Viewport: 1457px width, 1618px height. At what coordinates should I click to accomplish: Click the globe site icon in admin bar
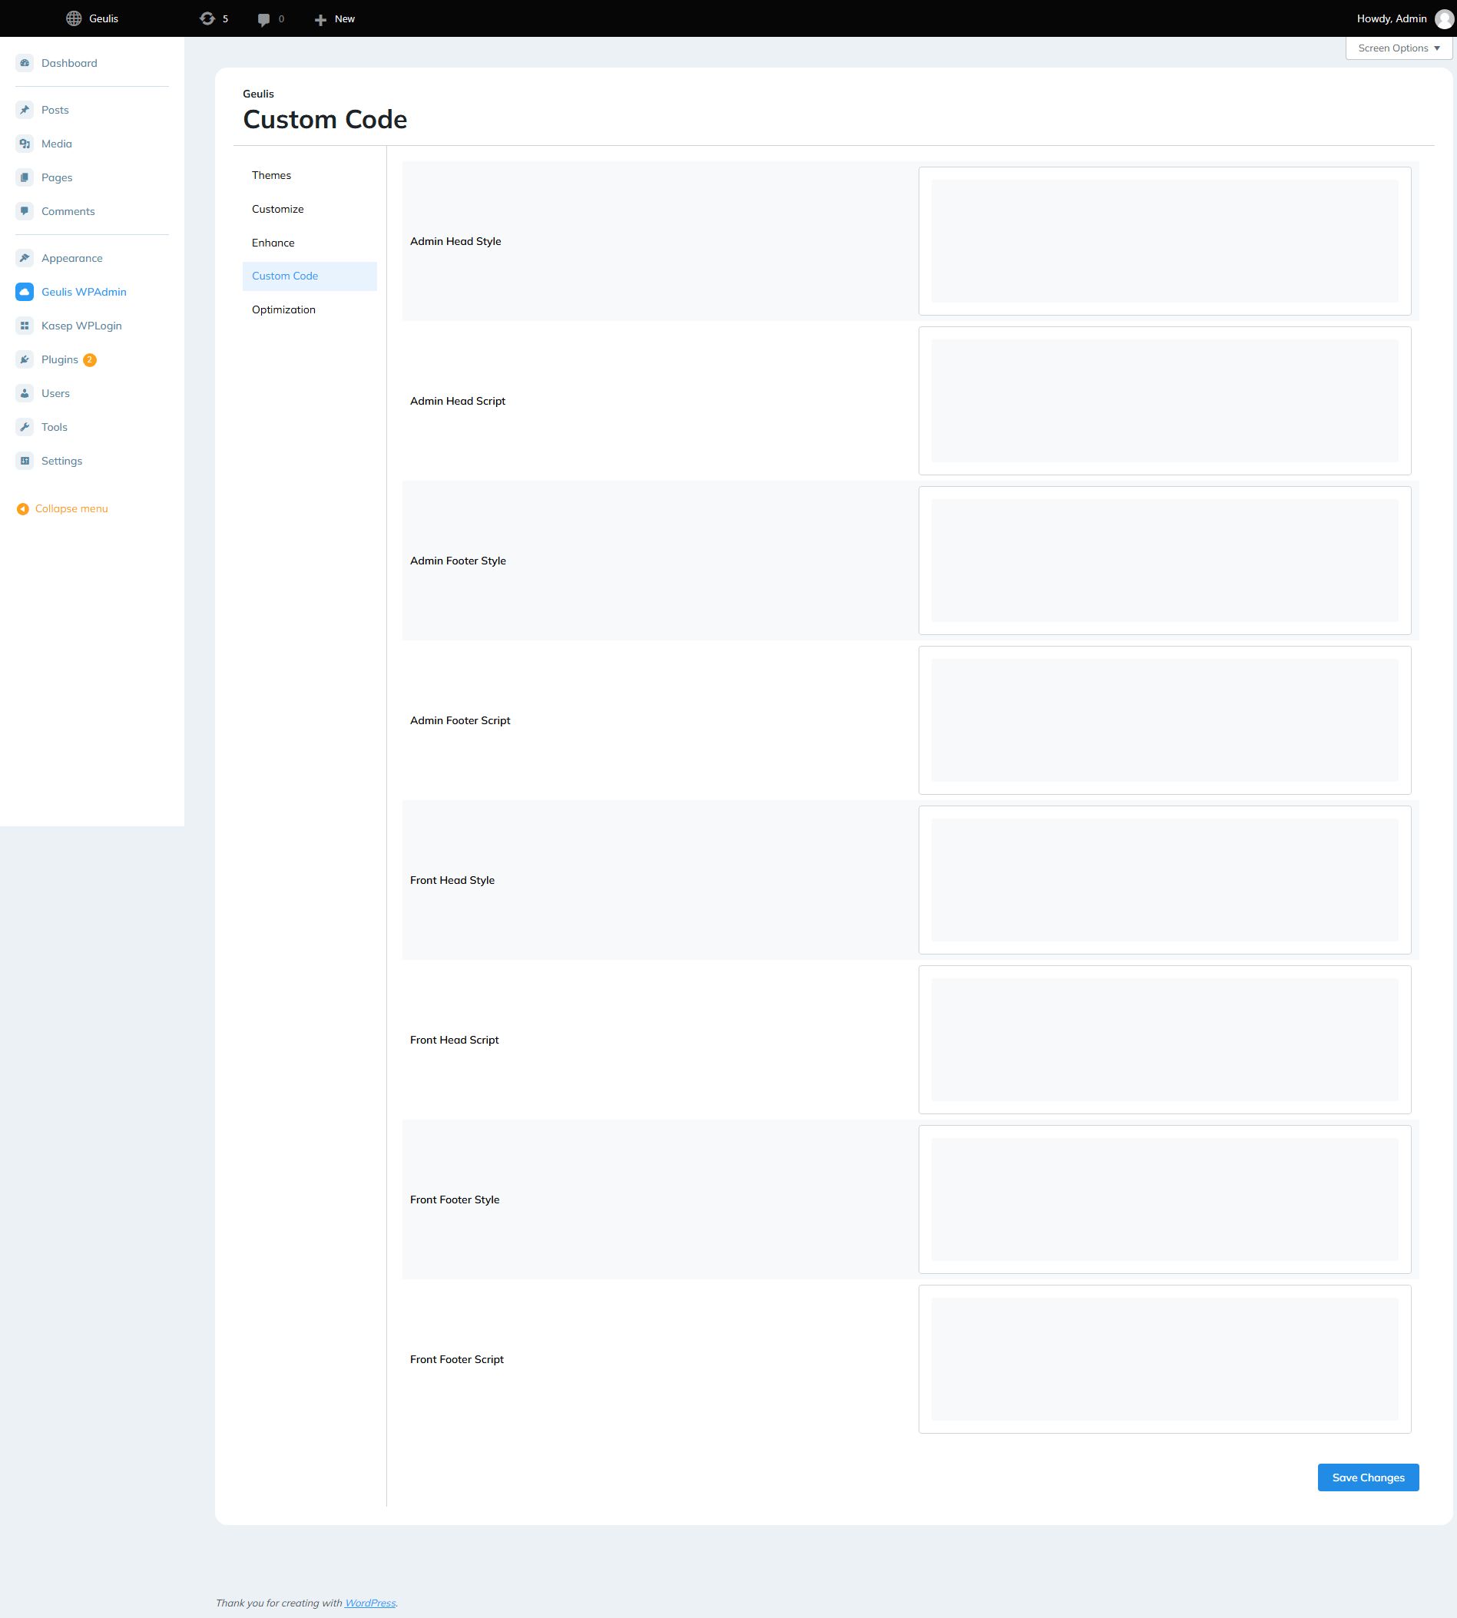click(x=74, y=18)
